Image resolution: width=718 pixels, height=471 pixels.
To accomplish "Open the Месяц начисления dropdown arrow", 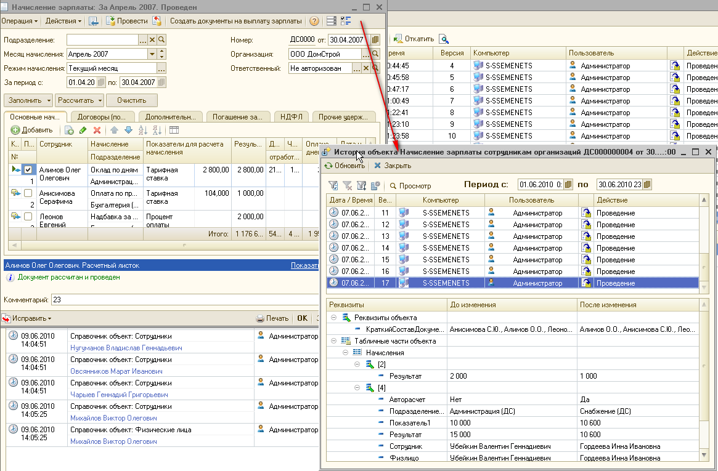I will [x=152, y=54].
